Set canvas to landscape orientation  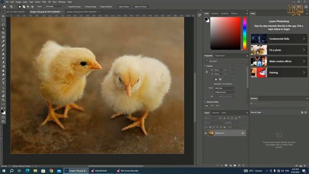[x=220, y=79]
